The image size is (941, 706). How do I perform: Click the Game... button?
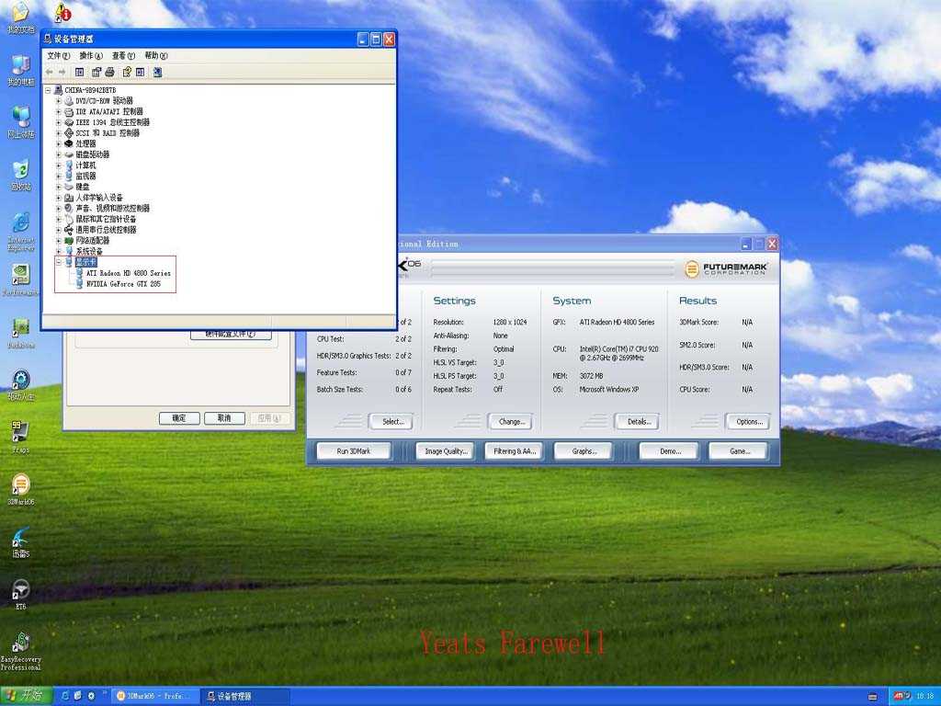click(738, 450)
